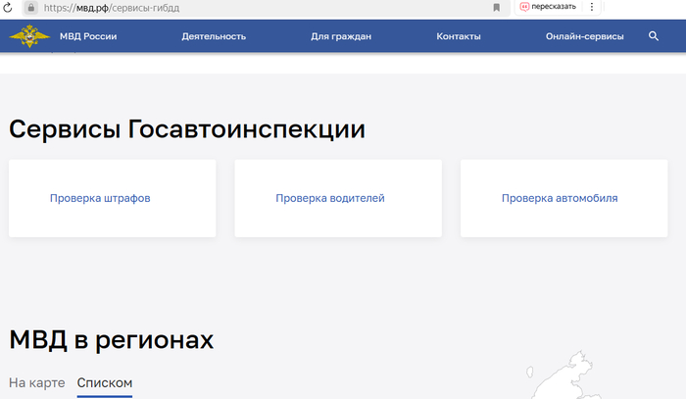686x399 pixels.
Task: Open 'Проверка штрафов' service card
Action: [100, 198]
